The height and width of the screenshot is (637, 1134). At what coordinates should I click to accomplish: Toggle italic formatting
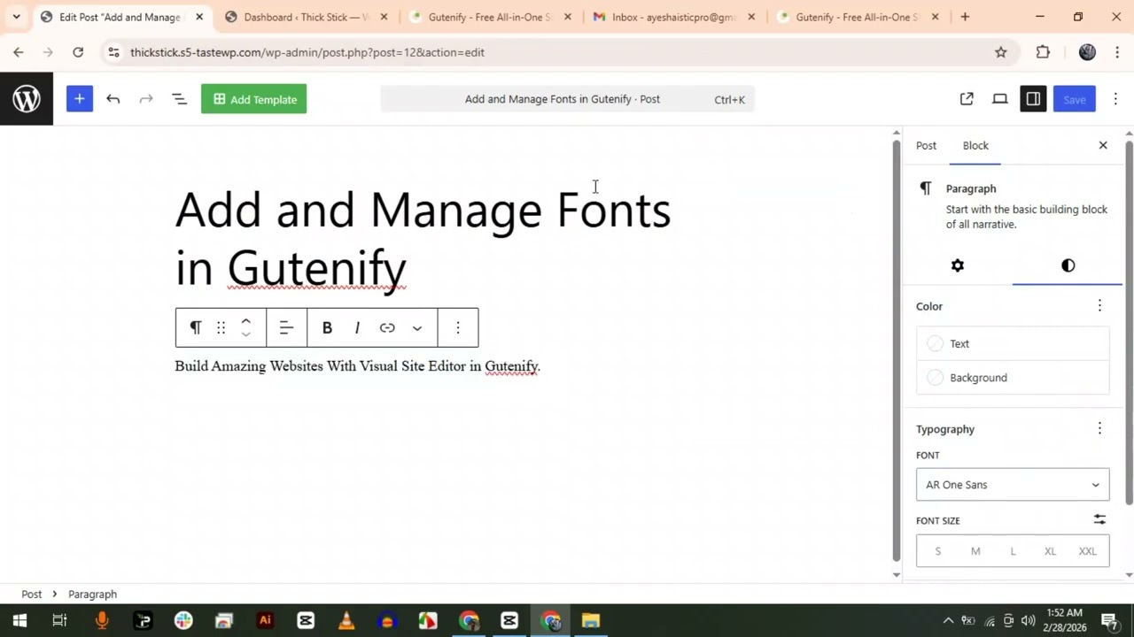click(x=357, y=327)
